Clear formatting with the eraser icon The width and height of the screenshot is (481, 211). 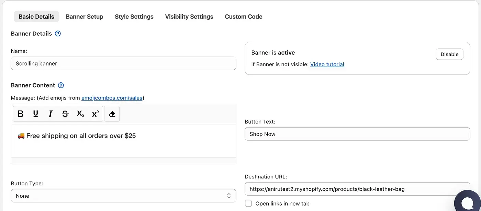pyautogui.click(x=112, y=114)
